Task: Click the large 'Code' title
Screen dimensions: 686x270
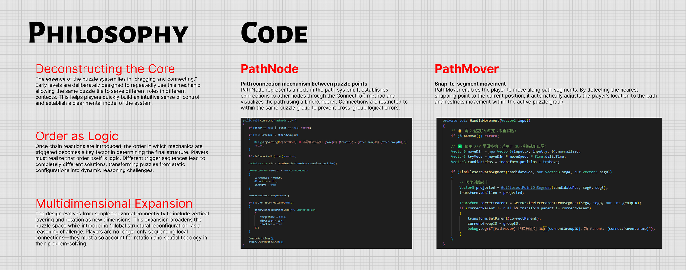Action: (x=274, y=33)
